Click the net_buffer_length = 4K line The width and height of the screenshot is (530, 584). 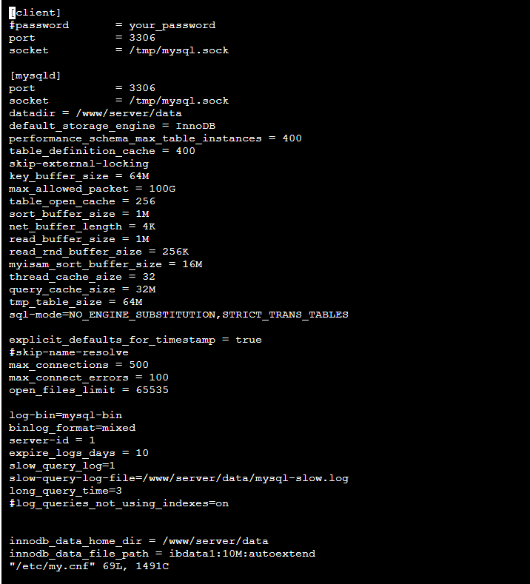pos(82,226)
